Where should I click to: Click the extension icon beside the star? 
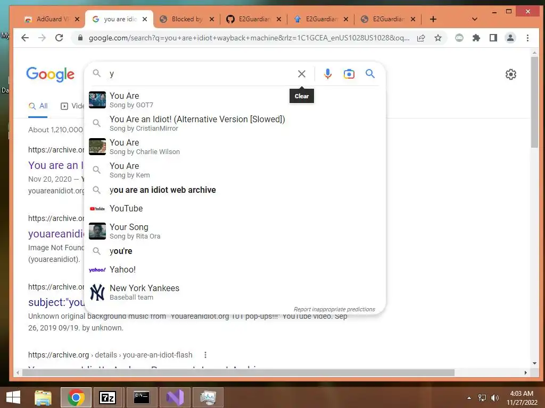(459, 38)
